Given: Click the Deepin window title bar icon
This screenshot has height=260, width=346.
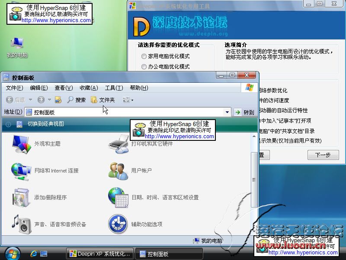Looking at the screenshot, I should click(132, 5).
